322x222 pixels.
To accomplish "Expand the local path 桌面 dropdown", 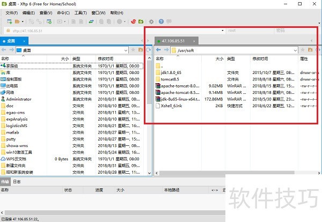I will (x=126, y=50).
